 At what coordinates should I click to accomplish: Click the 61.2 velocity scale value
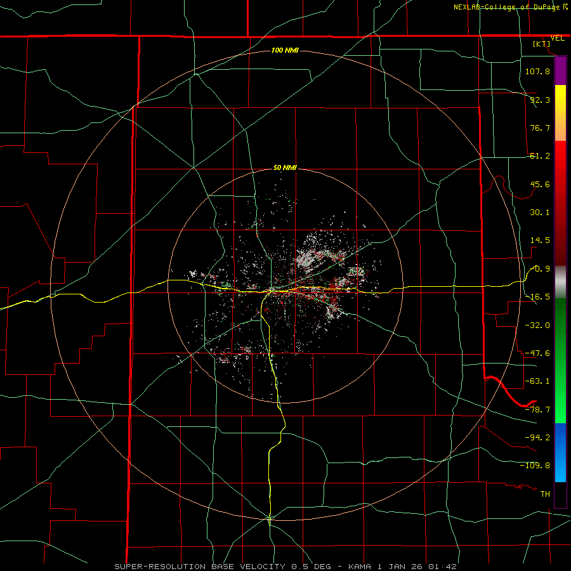click(x=540, y=156)
